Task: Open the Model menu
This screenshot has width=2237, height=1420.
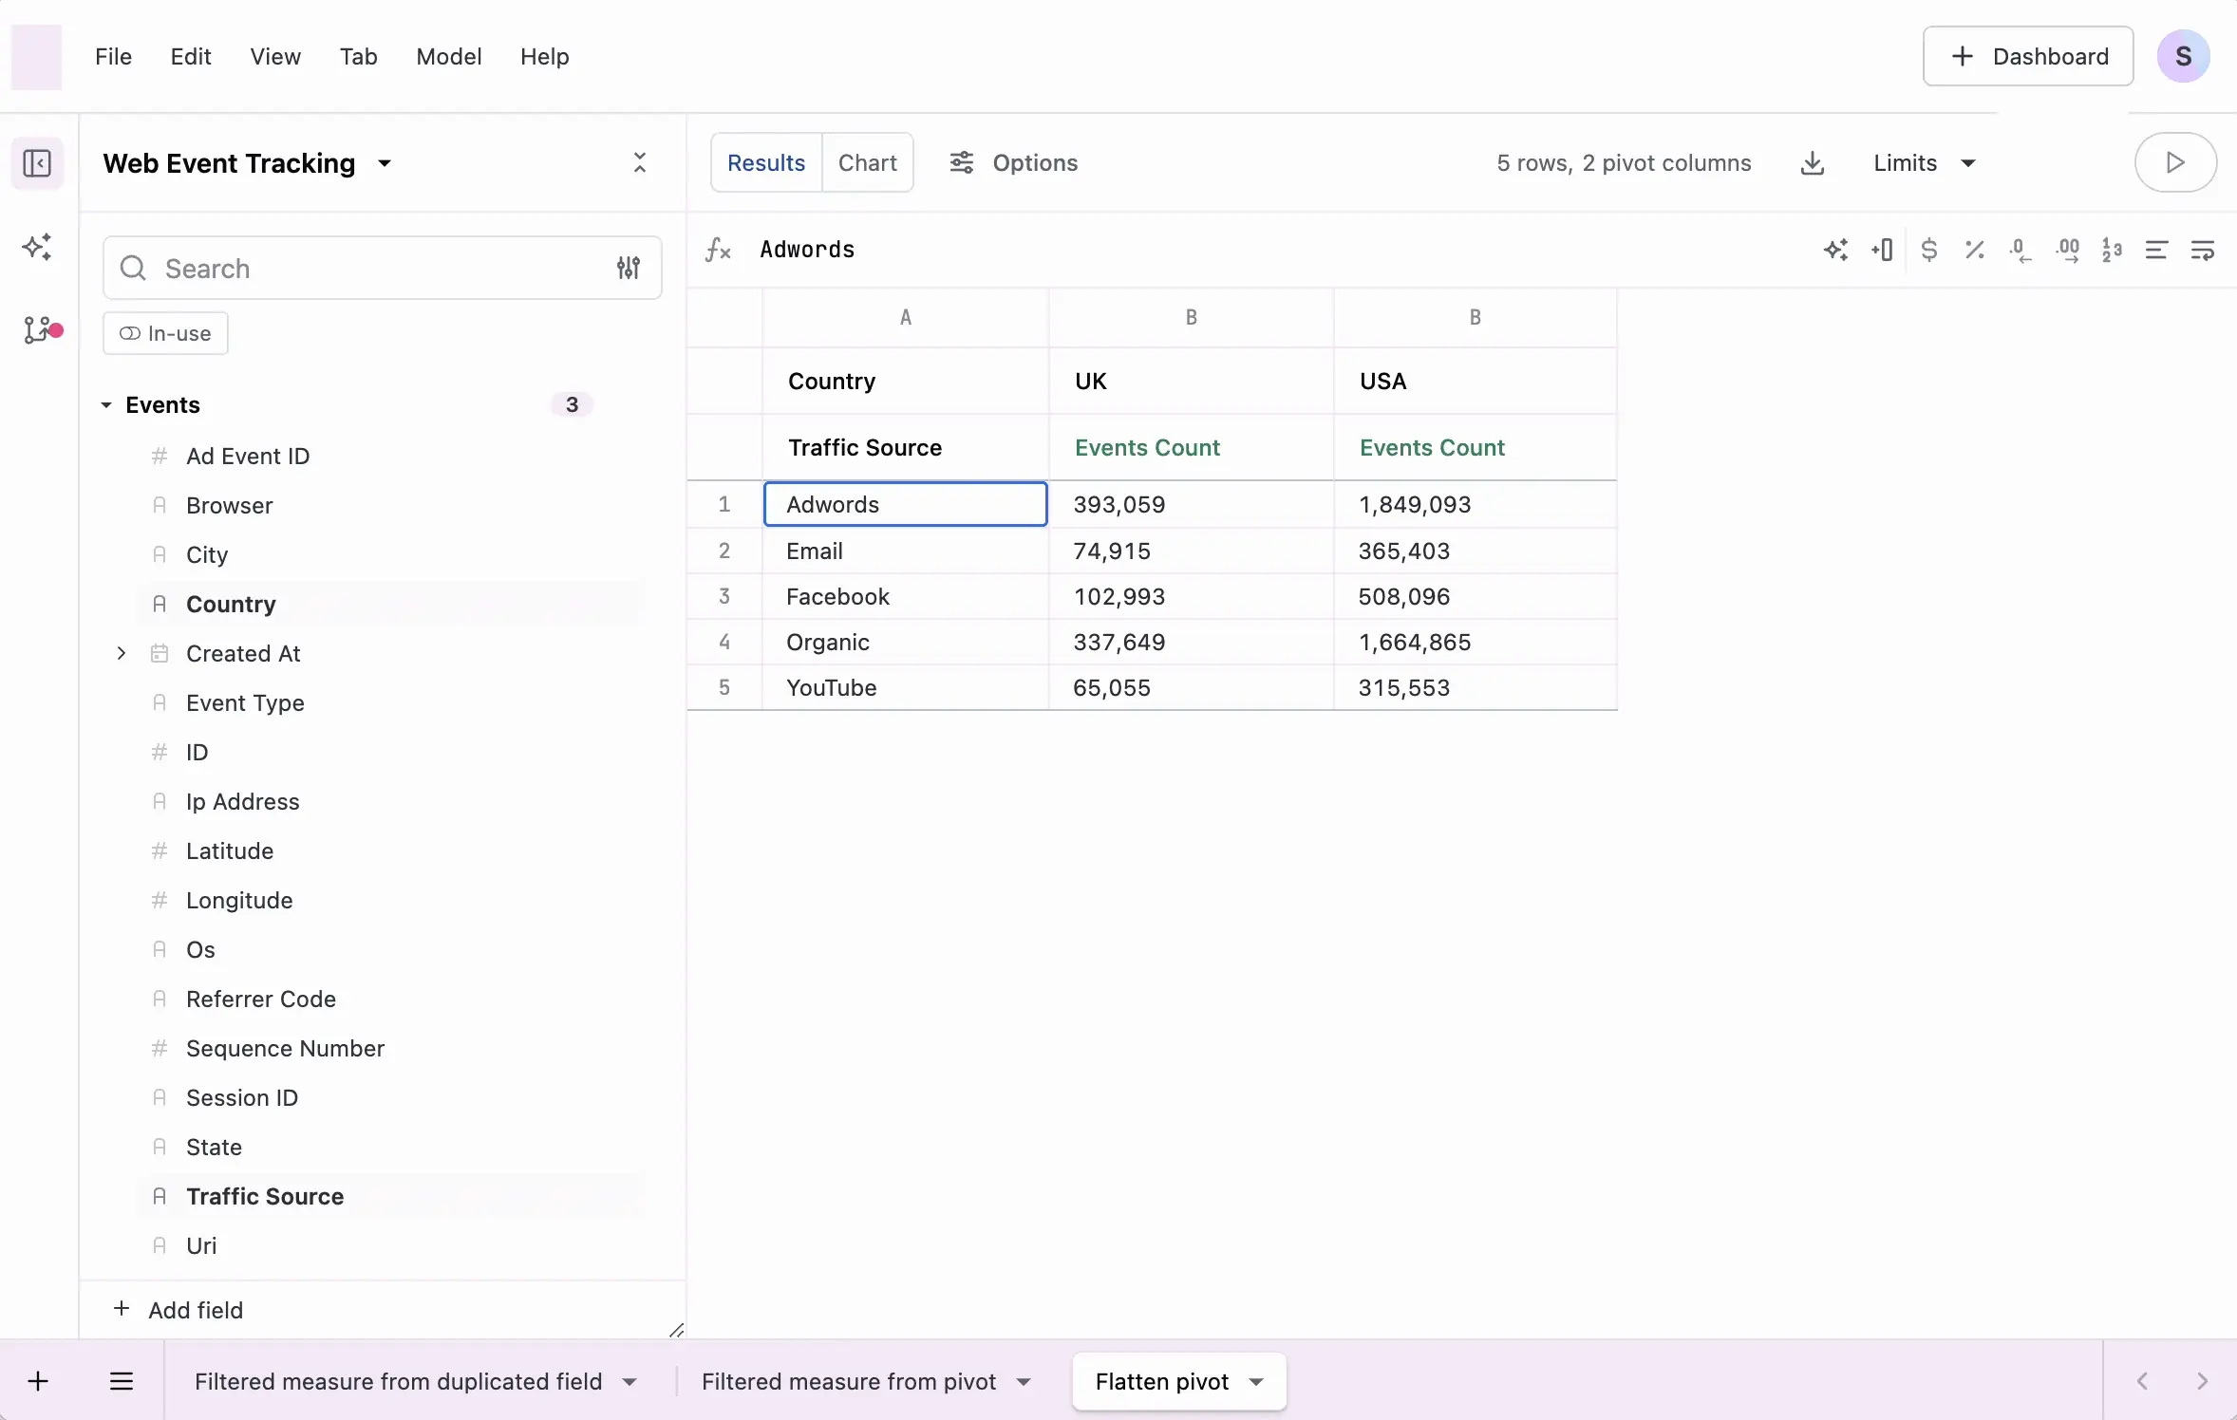Action: click(x=448, y=57)
